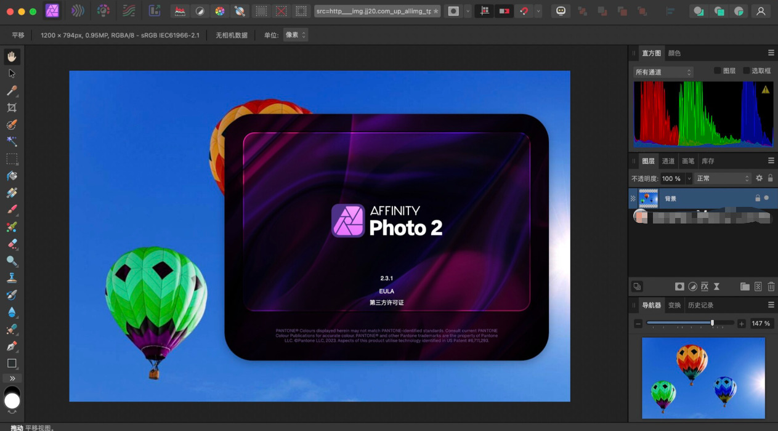
Task: Select the View (hand) tool
Action: pyautogui.click(x=12, y=57)
